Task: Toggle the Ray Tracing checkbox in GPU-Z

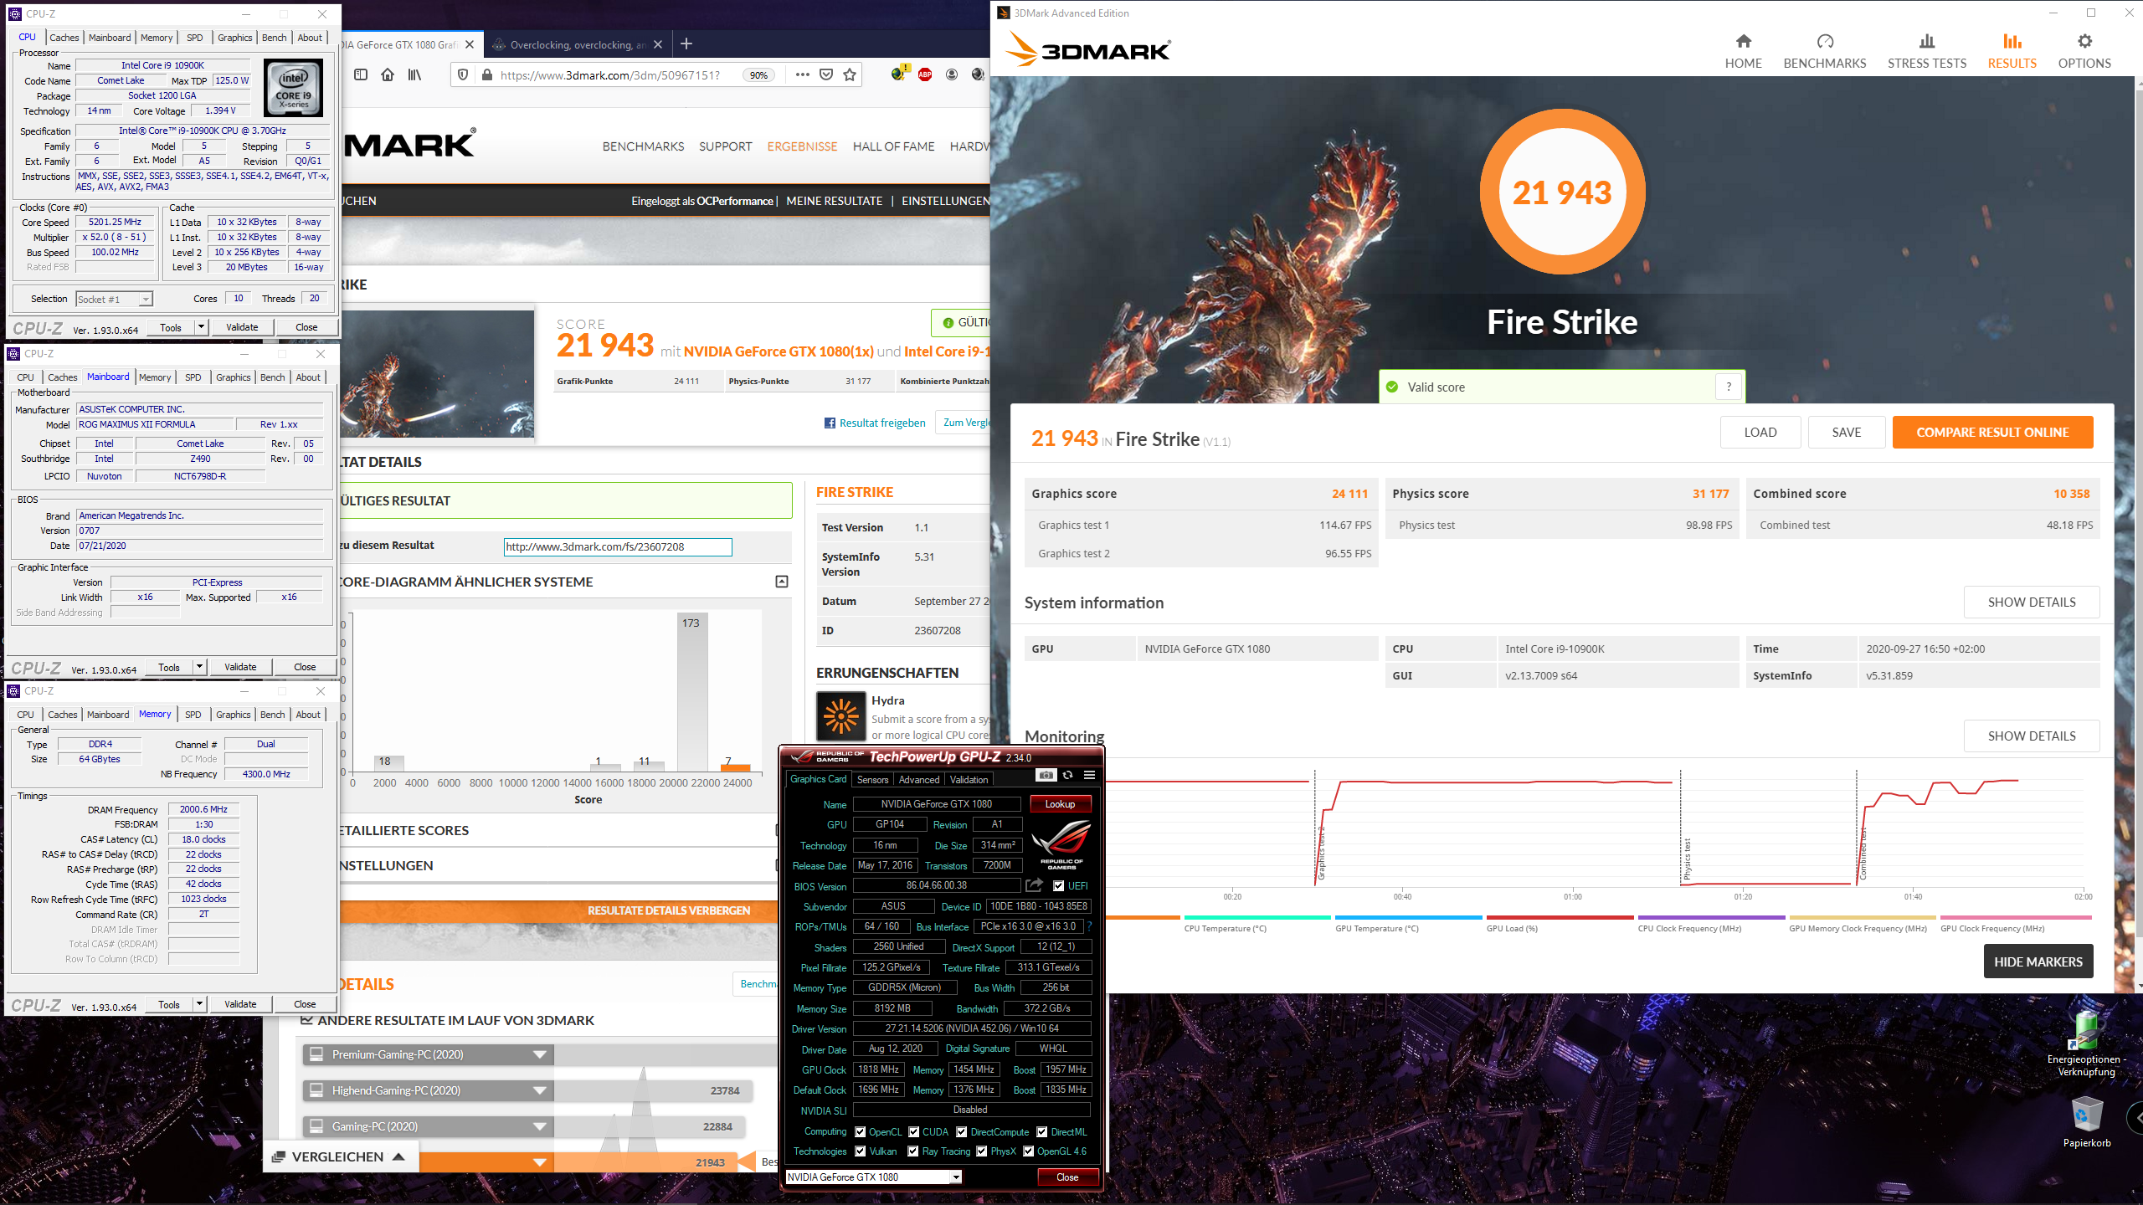Action: pyautogui.click(x=913, y=1151)
